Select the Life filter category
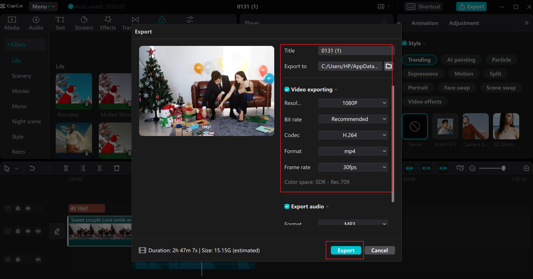 (x=16, y=60)
